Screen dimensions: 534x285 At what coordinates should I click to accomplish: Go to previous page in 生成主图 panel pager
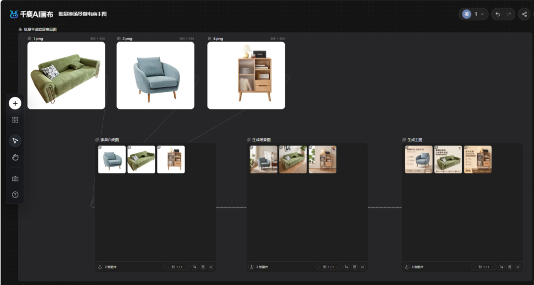coord(475,267)
